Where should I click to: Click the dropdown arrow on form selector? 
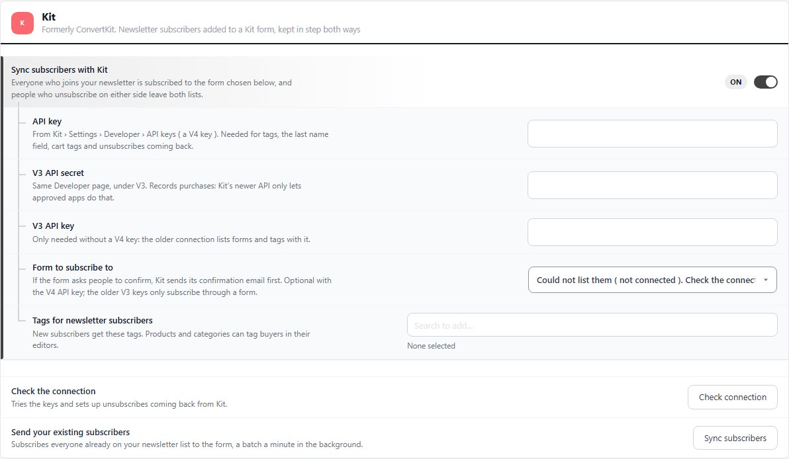[x=765, y=280]
